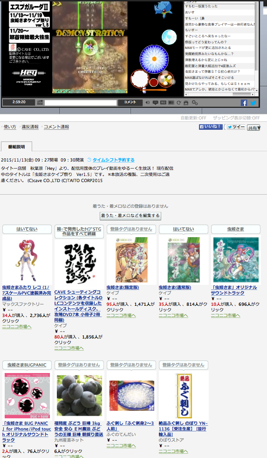The height and width of the screenshot is (458, 267).
Task: Click the 箱○で発売したケイブSTG tag
Action: pyautogui.click(x=79, y=232)
